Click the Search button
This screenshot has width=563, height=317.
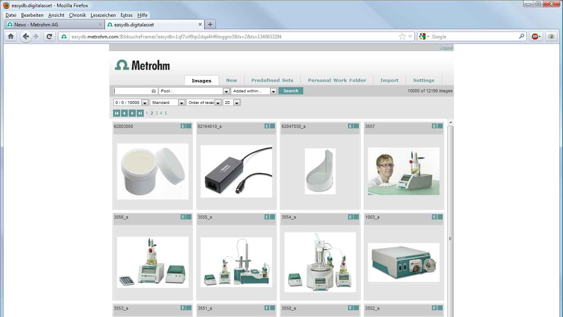coord(291,91)
